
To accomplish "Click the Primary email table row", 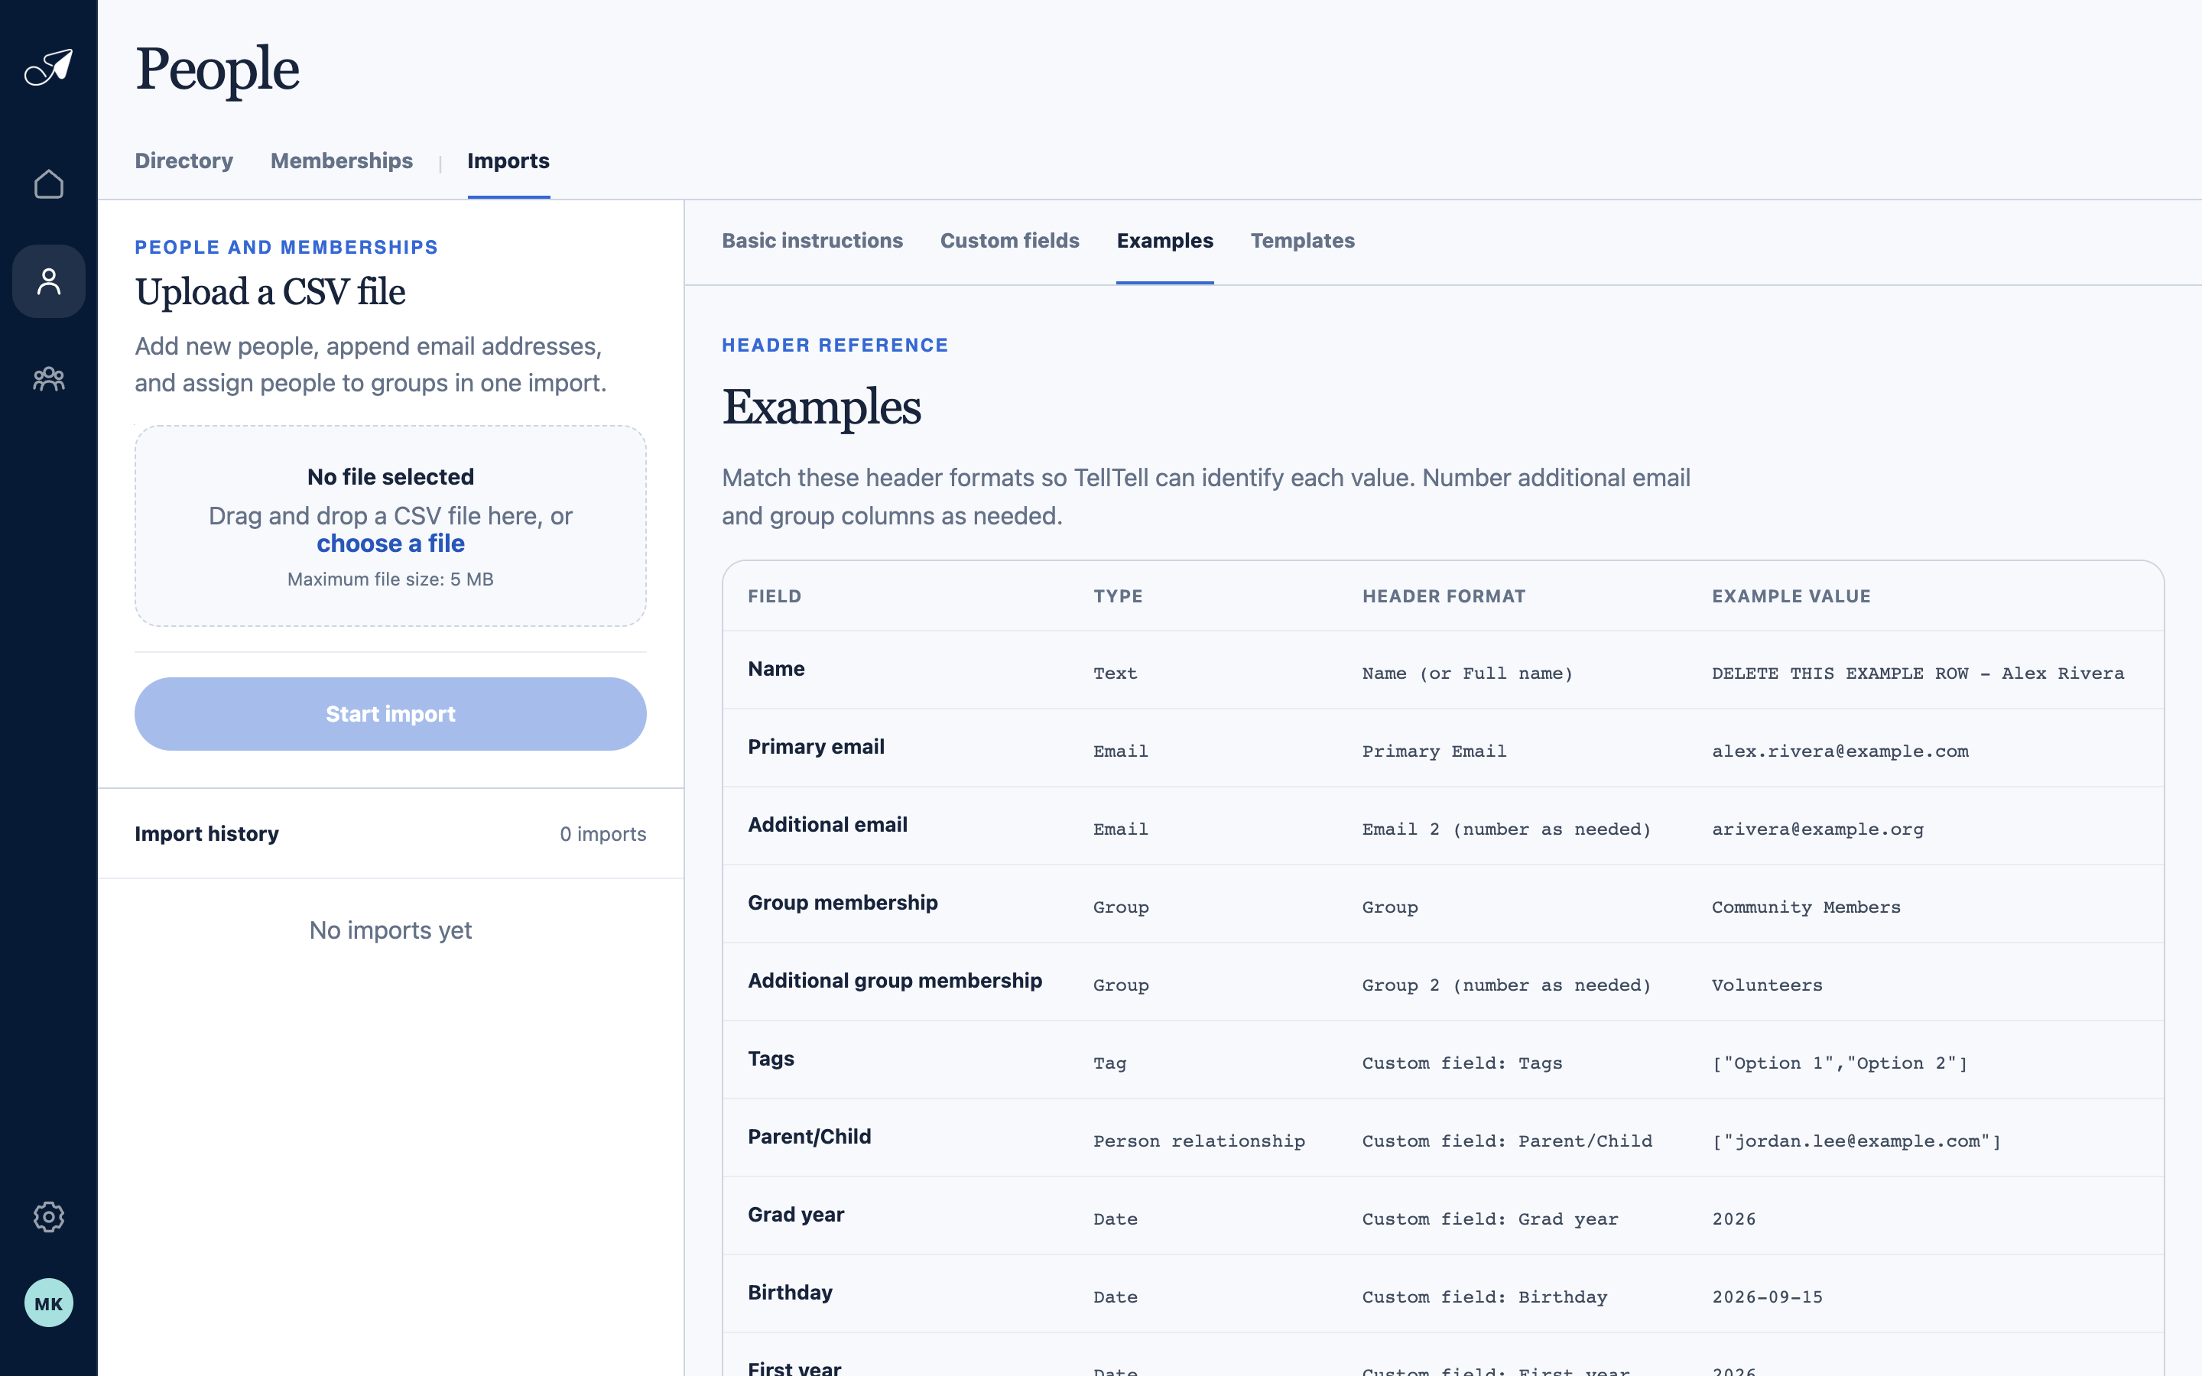I will click(1443, 748).
